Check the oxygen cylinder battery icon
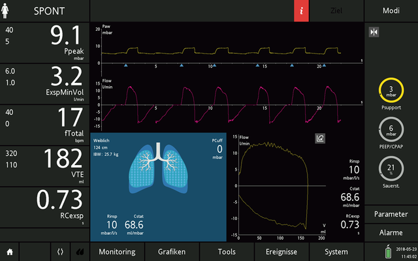Image resolution: width=418 pixels, height=261 pixels. tap(388, 251)
